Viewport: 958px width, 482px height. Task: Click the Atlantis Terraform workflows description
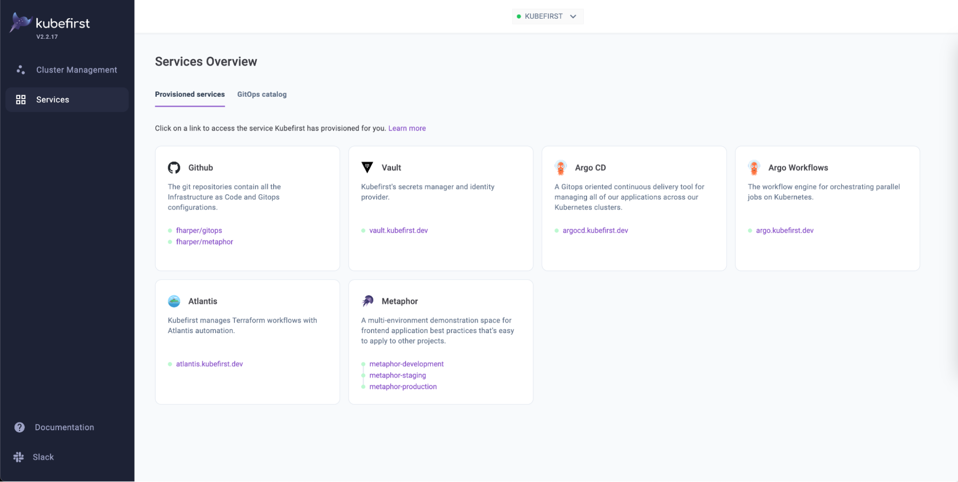242,325
